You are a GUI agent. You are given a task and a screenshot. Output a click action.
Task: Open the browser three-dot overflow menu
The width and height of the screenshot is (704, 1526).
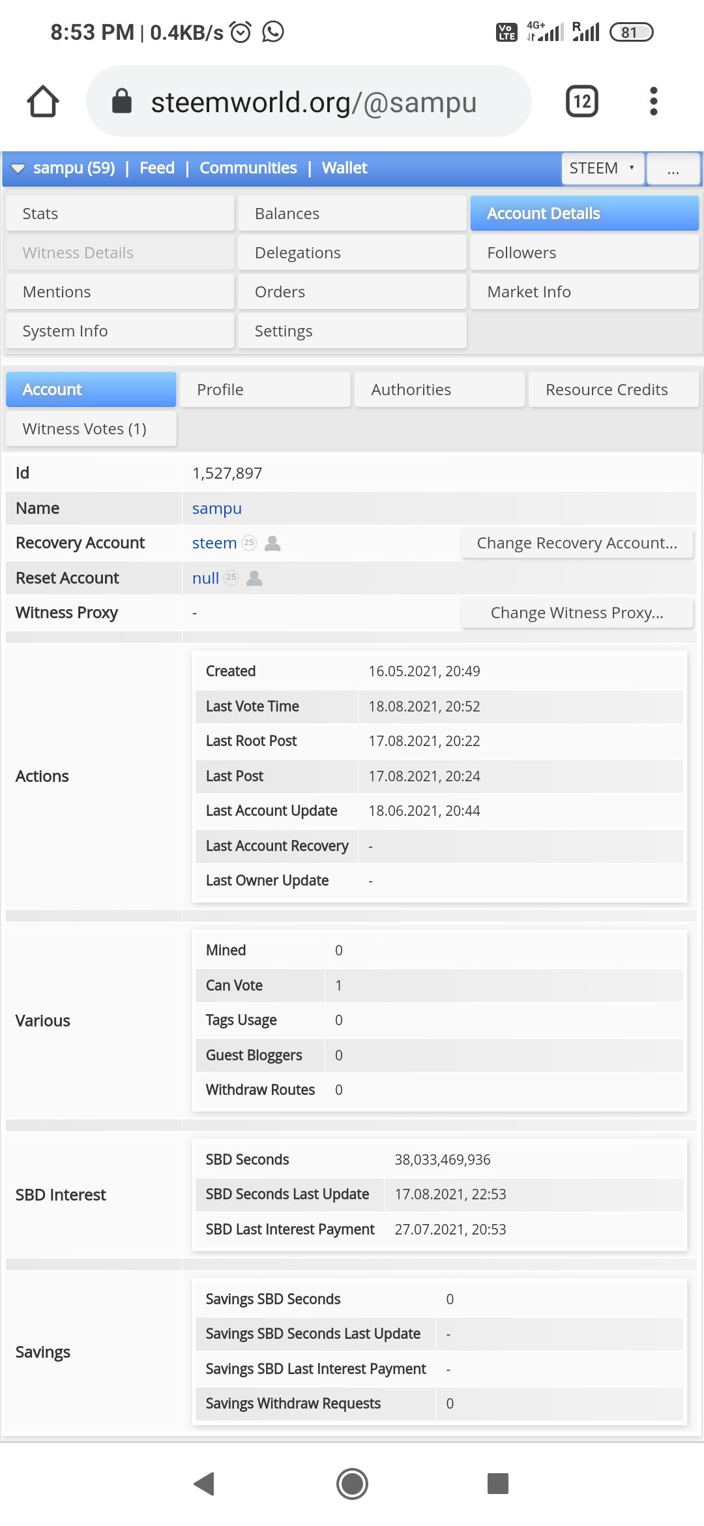[x=654, y=101]
